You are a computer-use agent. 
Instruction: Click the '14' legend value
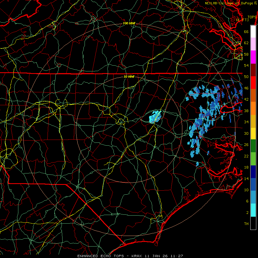[246, 179]
